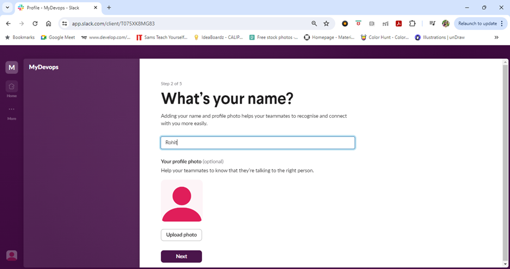This screenshot has height=269, width=510.
Task: Click the browser forward arrow
Action: 22,23
